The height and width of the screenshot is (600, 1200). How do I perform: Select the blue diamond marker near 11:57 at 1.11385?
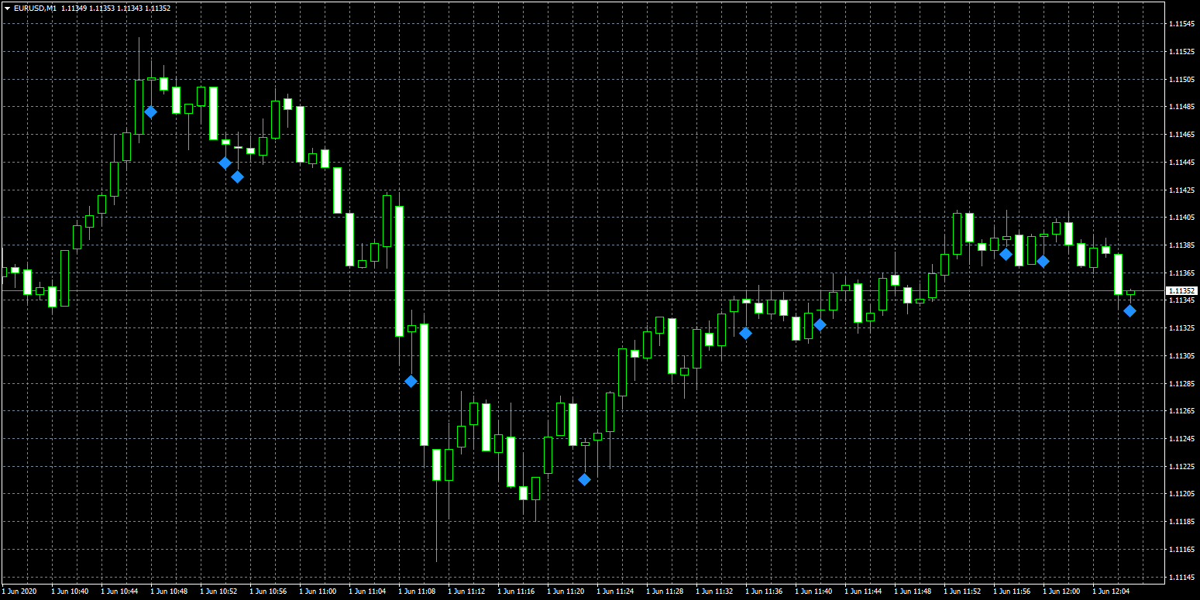(x=1006, y=254)
